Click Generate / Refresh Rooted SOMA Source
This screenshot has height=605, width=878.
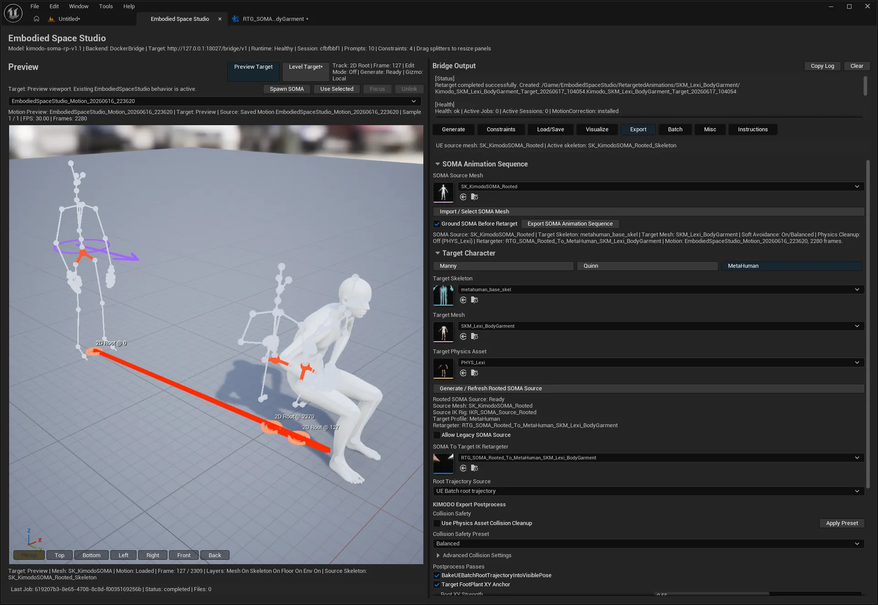(648, 389)
